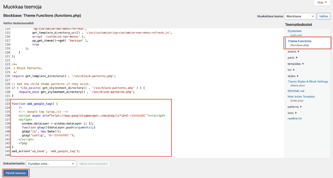Expand the templates folder
Viewport: 333px width, 178px height.
[296, 64]
